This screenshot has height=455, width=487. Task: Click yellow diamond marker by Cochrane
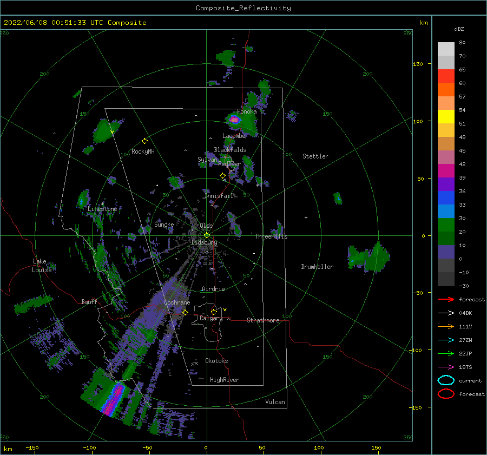pos(185,313)
